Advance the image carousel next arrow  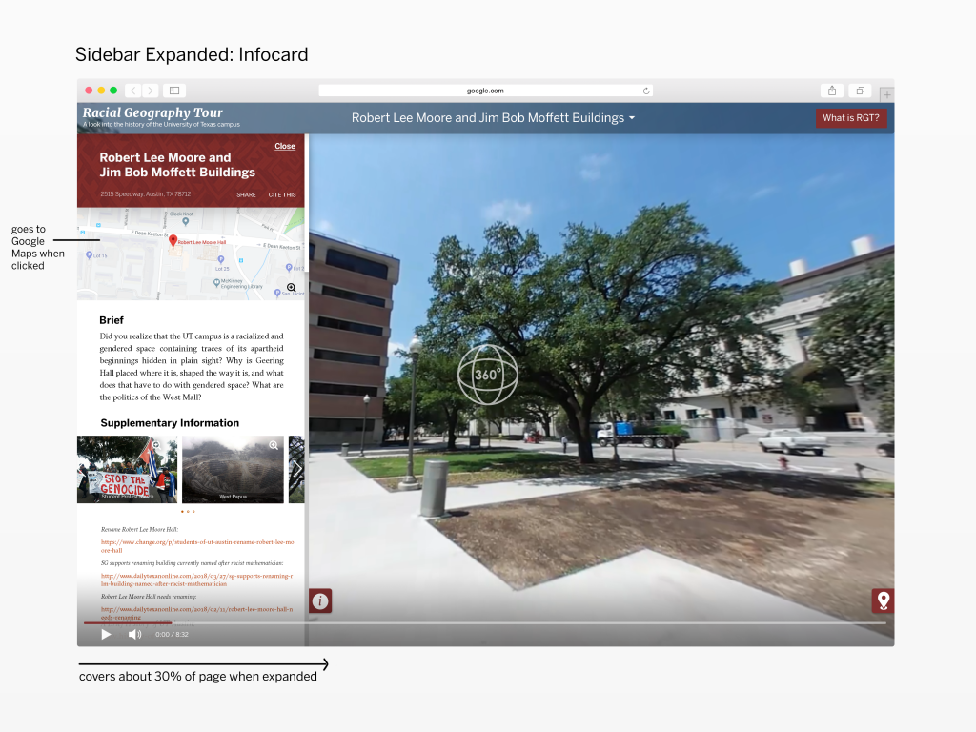(297, 469)
